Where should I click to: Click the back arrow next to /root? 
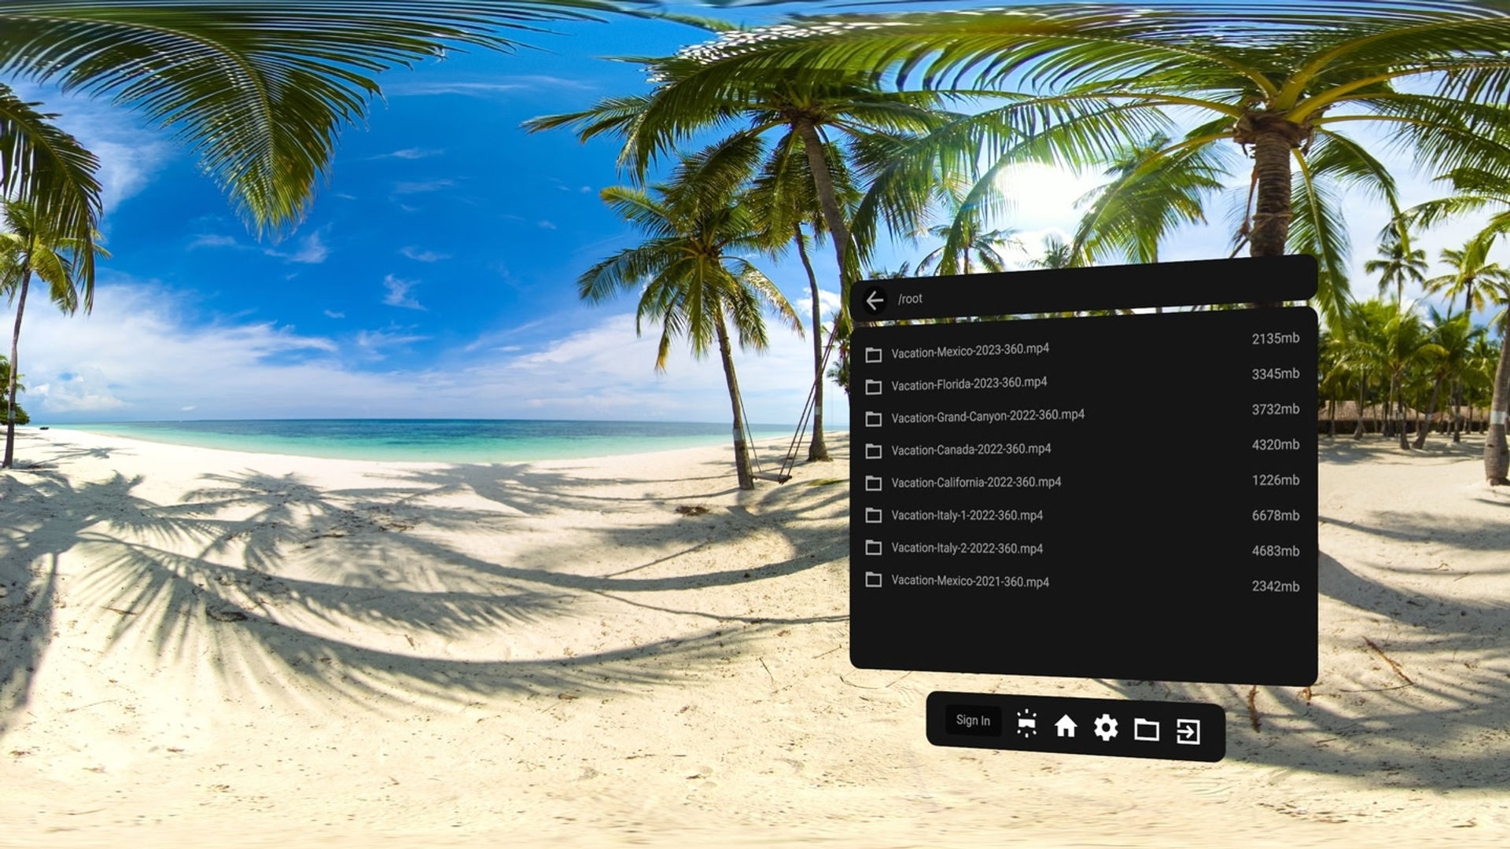point(875,300)
